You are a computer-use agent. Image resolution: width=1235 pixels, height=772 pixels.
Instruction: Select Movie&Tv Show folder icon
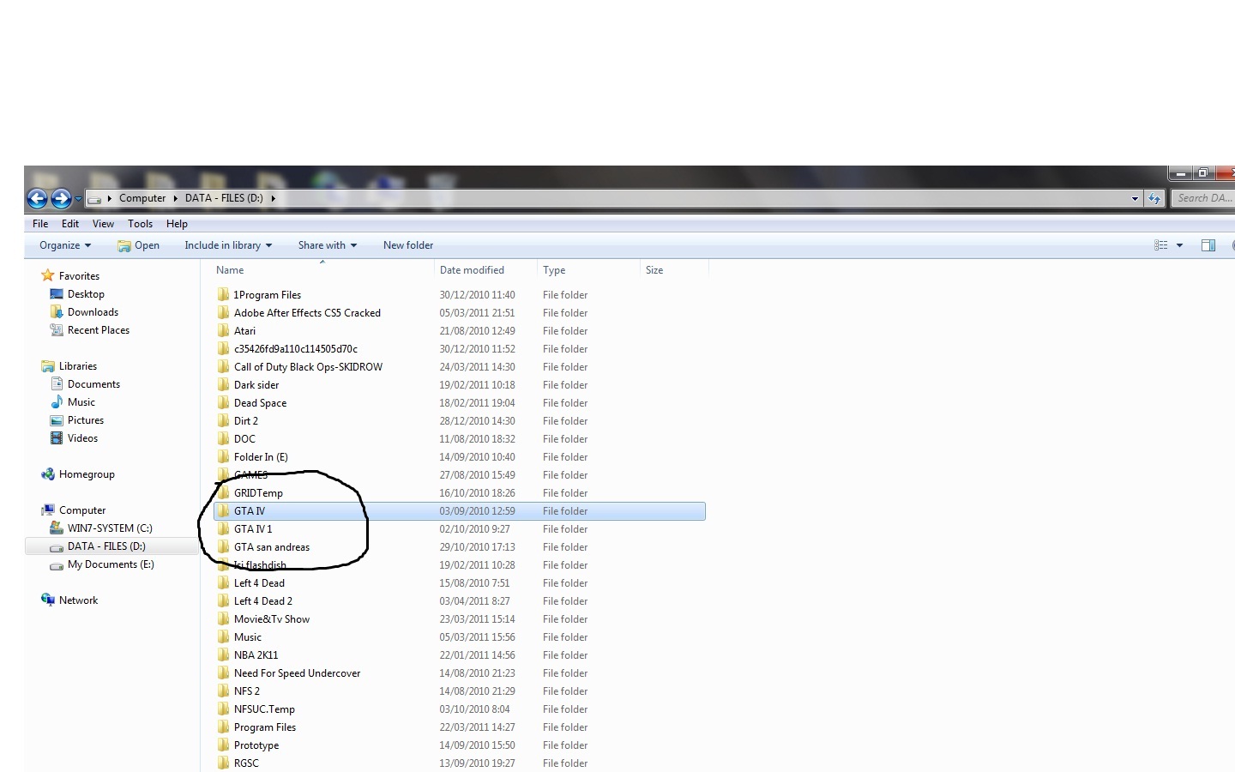(223, 618)
